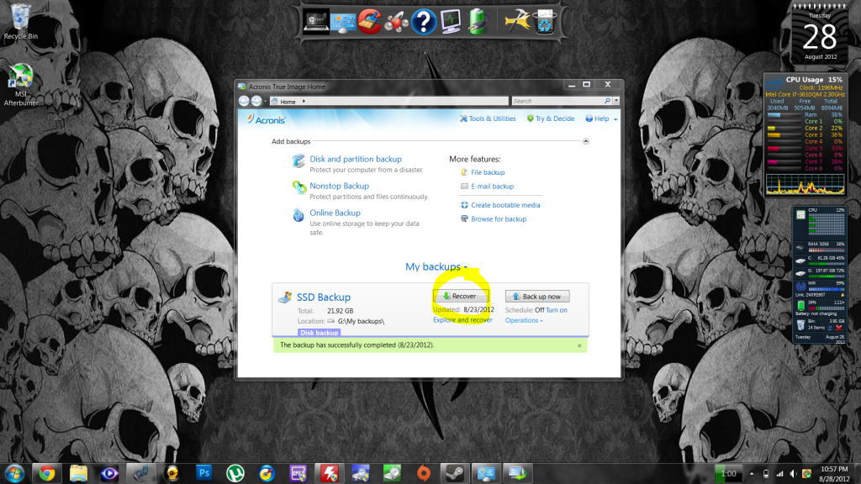The height and width of the screenshot is (484, 861).
Task: Click Explore and recover link
Action: pos(462,320)
